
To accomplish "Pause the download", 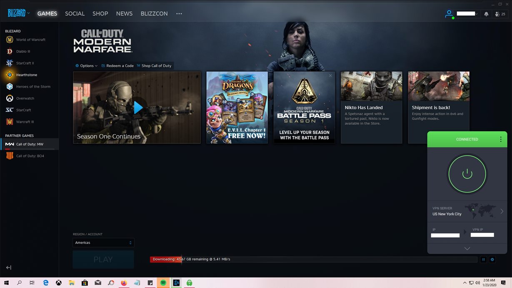I will click(483, 259).
